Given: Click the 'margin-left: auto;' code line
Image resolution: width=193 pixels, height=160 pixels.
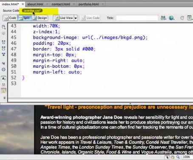Looking at the screenshot, I should pos(57,72).
